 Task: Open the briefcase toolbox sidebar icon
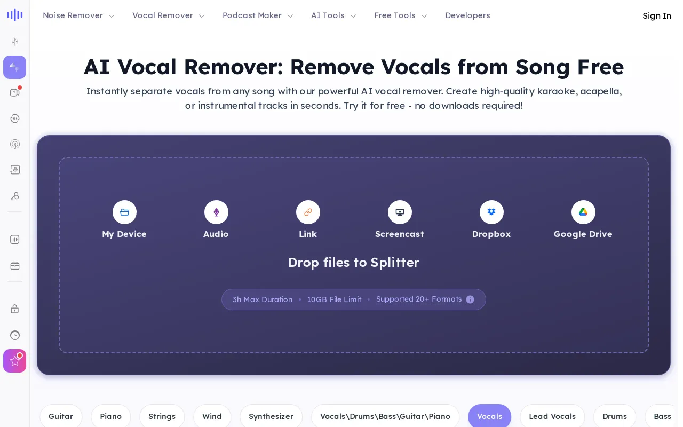[15, 265]
